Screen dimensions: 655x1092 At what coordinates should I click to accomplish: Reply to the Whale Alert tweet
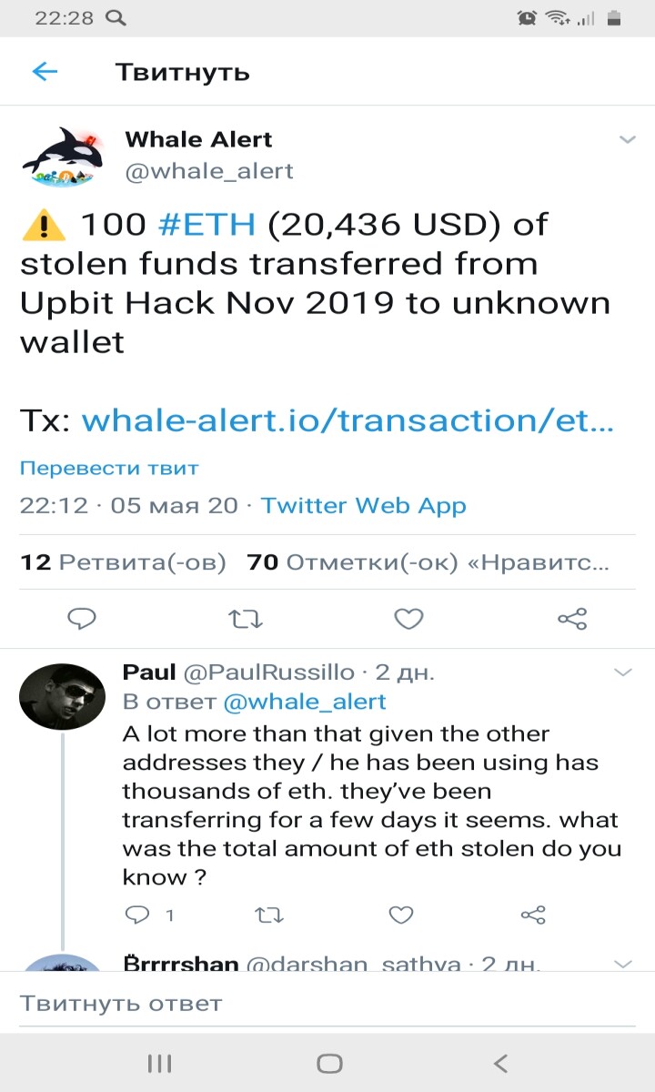[x=83, y=620]
